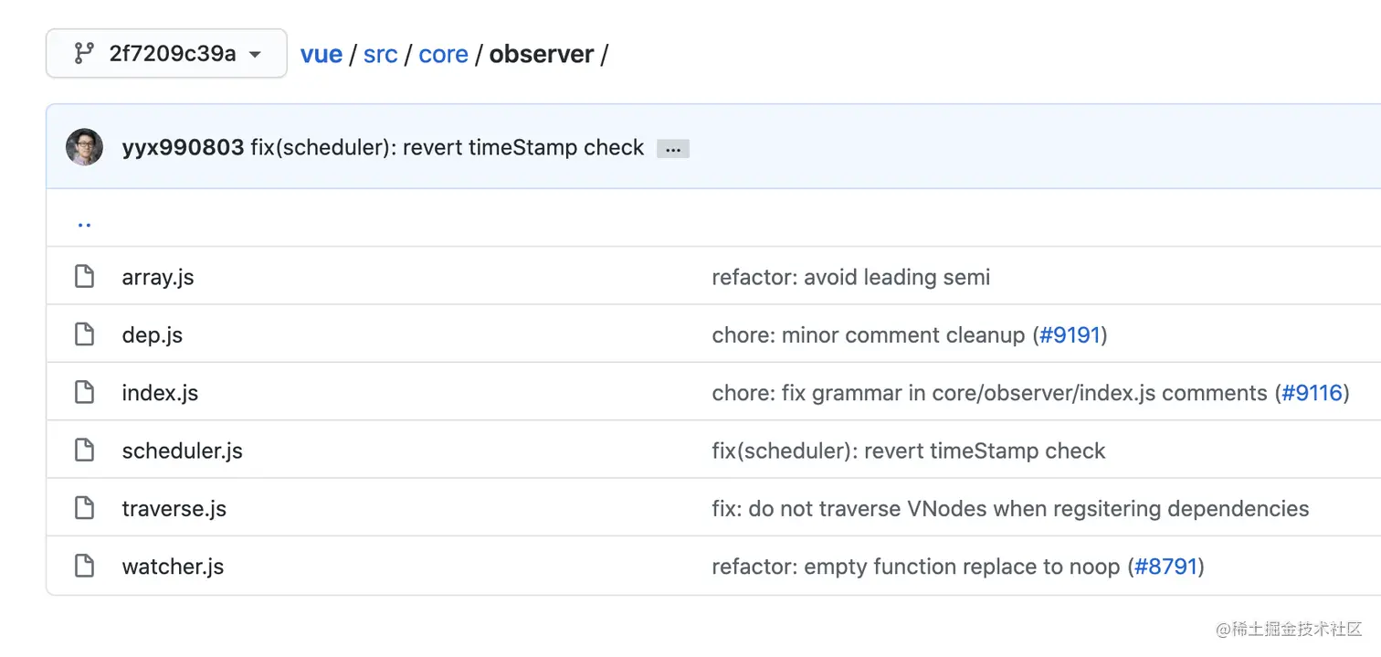Screen dimensions: 1381x657
Task: Open the scheduler.js file
Action: point(182,450)
